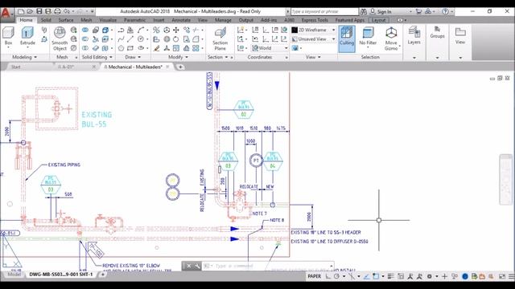Add a new drawing tab with plus button
Screen dimensions: 515x289
pos(180,67)
